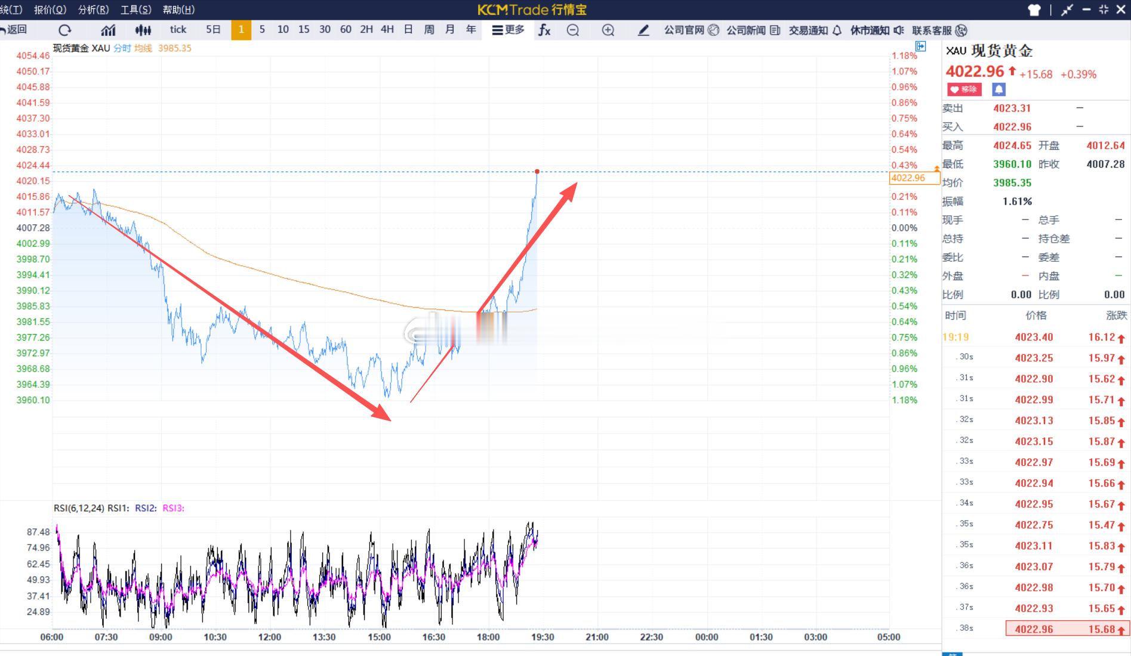Click the 19:19 tick row price 4023.40
The width and height of the screenshot is (1131, 656).
coord(1034,338)
